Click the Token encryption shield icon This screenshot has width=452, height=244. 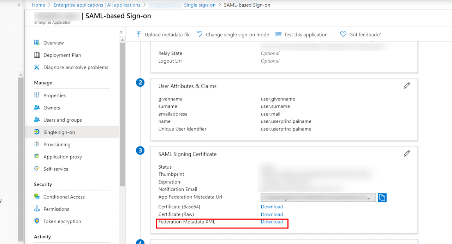(x=37, y=221)
